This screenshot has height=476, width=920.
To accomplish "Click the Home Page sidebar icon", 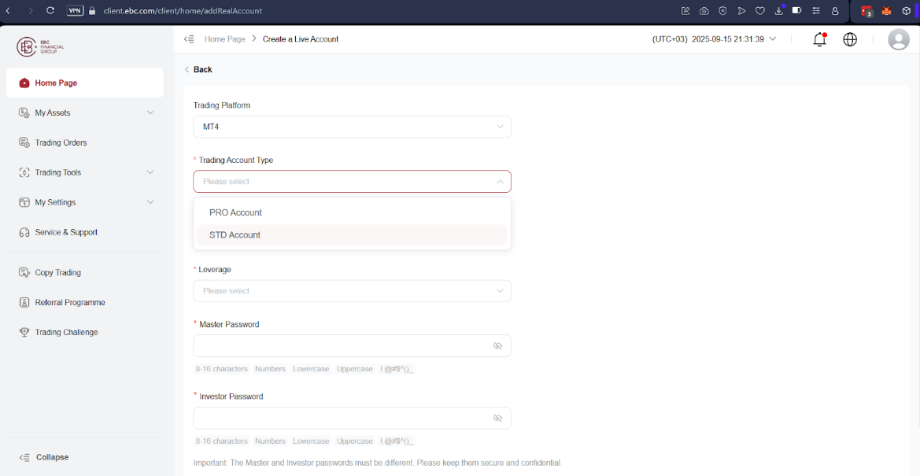I will point(24,83).
